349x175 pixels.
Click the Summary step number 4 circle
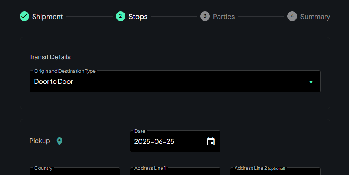tap(292, 16)
